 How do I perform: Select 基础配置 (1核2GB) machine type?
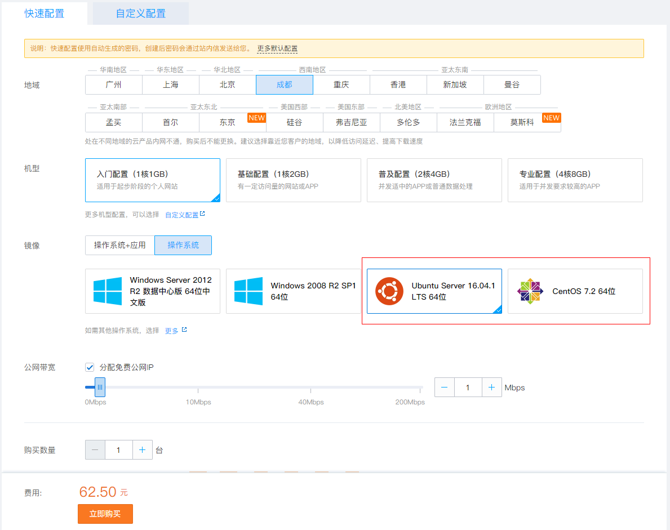pos(293,180)
